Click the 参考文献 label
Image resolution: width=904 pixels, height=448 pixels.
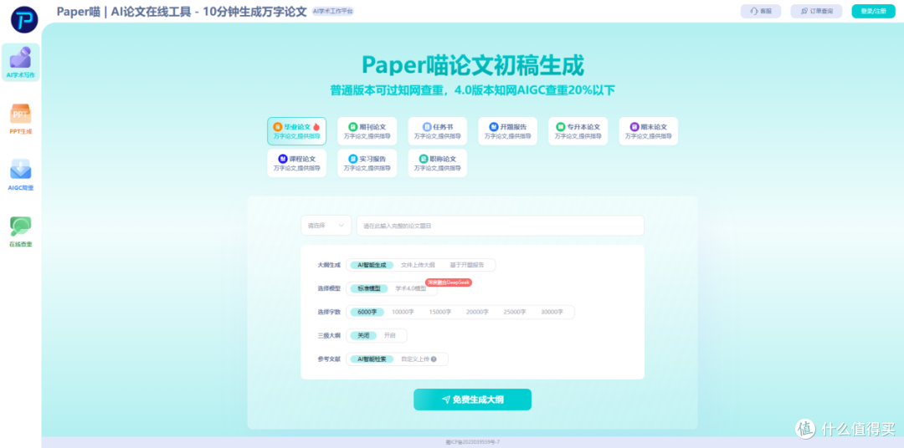[x=329, y=359]
